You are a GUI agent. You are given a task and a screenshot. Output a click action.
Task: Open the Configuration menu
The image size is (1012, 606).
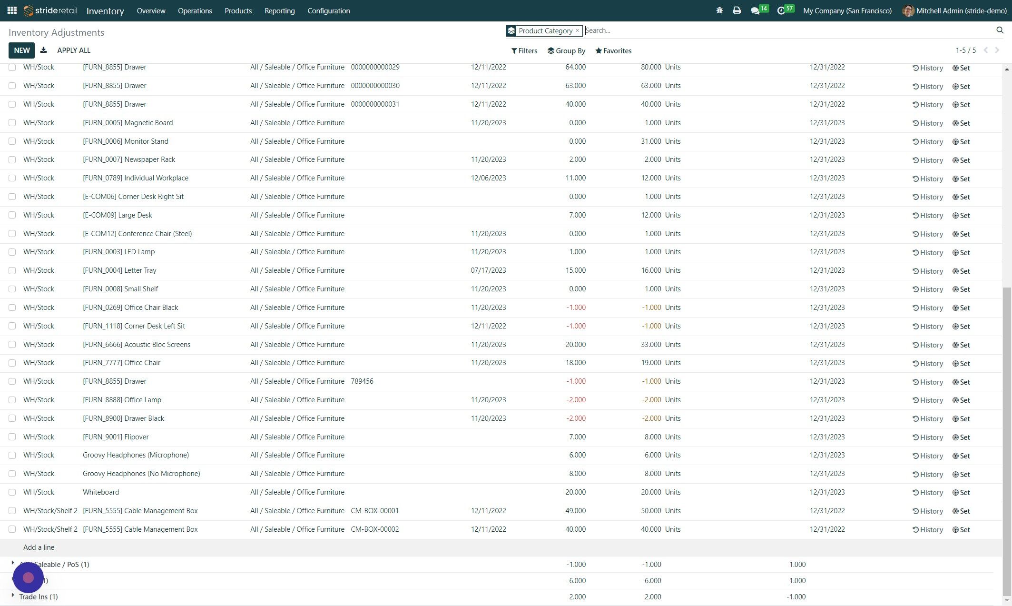coord(328,10)
